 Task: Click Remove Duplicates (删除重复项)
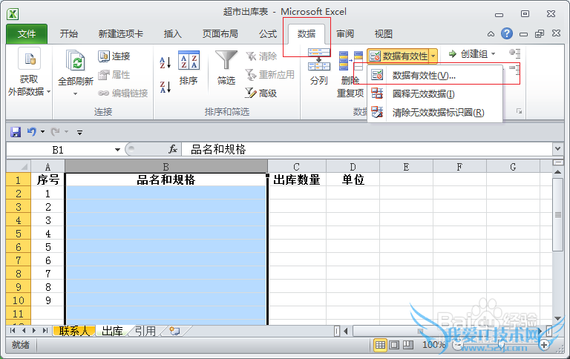350,74
